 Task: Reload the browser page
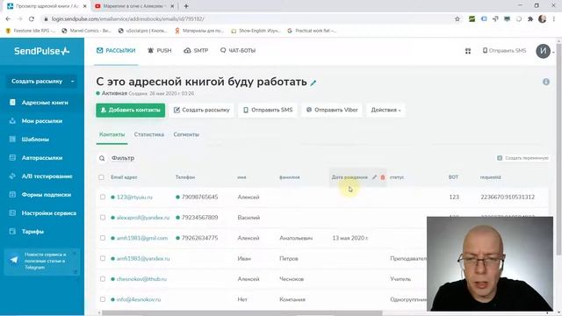click(32, 19)
